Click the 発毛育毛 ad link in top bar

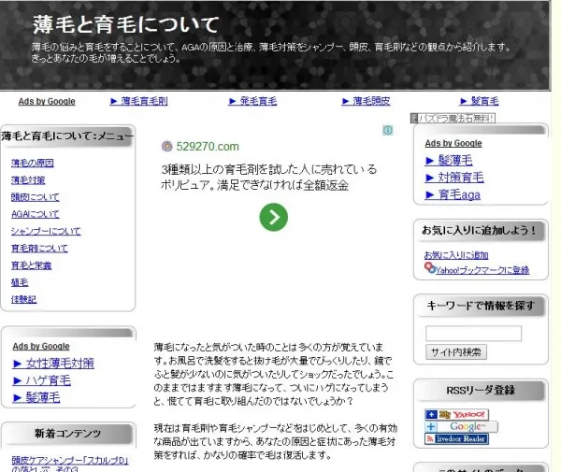tap(252, 101)
